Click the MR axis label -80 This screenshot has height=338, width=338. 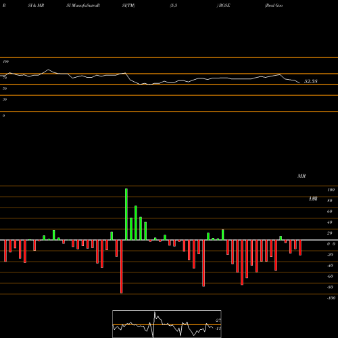tap(330, 287)
